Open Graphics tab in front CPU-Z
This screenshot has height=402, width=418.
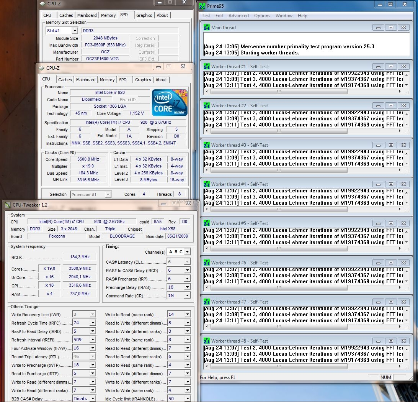[x=143, y=80]
